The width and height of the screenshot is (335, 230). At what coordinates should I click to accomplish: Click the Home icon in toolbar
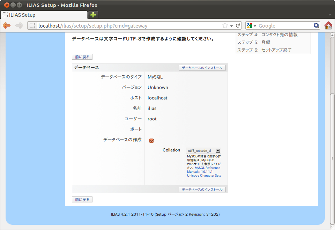tap(328, 25)
